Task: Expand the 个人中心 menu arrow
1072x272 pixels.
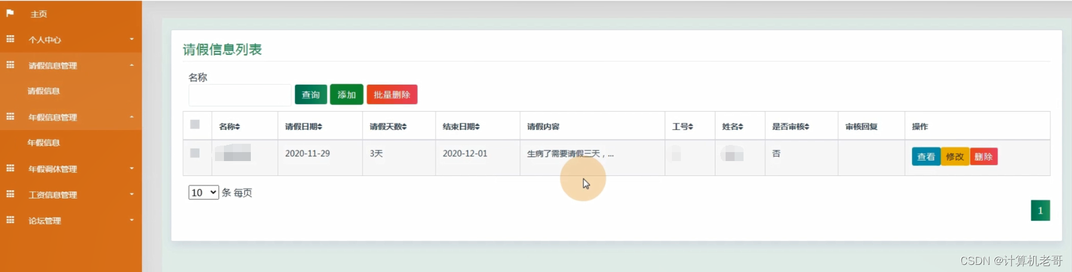Action: [132, 39]
